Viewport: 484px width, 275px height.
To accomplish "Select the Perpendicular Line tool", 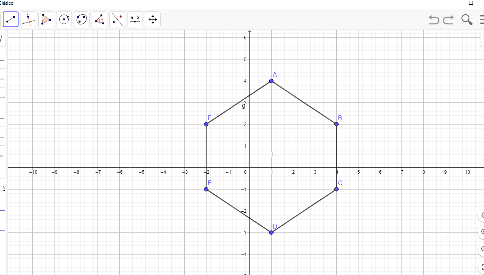I will coord(28,19).
